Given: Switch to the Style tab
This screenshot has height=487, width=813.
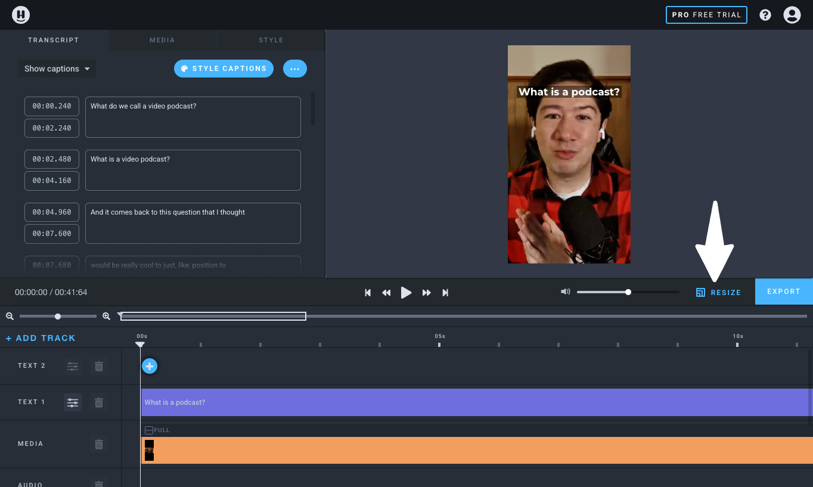Looking at the screenshot, I should (271, 40).
